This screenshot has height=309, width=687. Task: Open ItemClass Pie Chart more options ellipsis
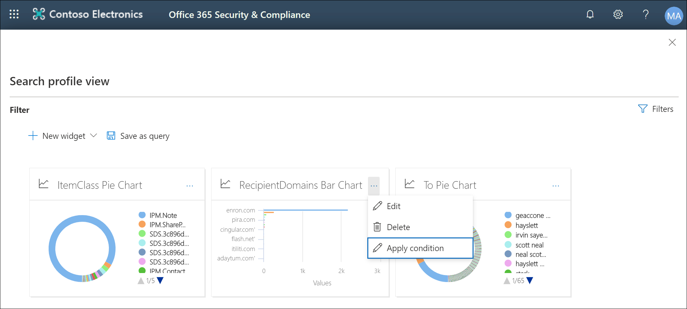190,186
